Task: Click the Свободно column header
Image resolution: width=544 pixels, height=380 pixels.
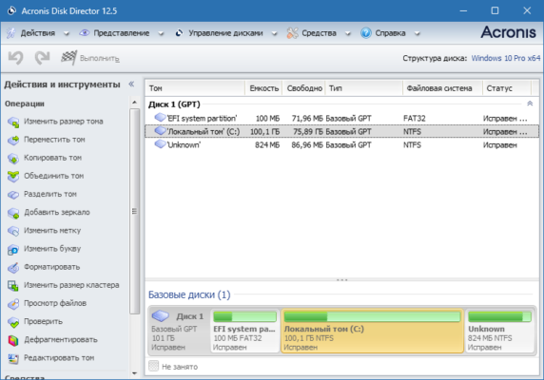Action: [304, 88]
